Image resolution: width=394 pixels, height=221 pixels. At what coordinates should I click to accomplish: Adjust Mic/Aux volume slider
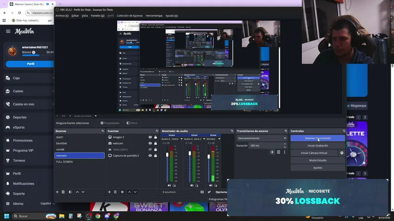[209, 157]
